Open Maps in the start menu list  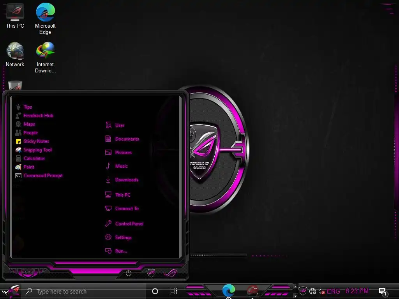click(x=25, y=124)
